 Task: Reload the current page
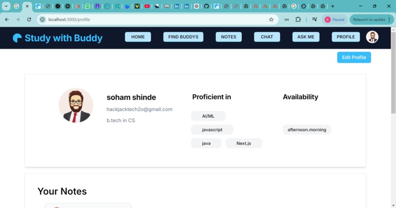point(29,20)
